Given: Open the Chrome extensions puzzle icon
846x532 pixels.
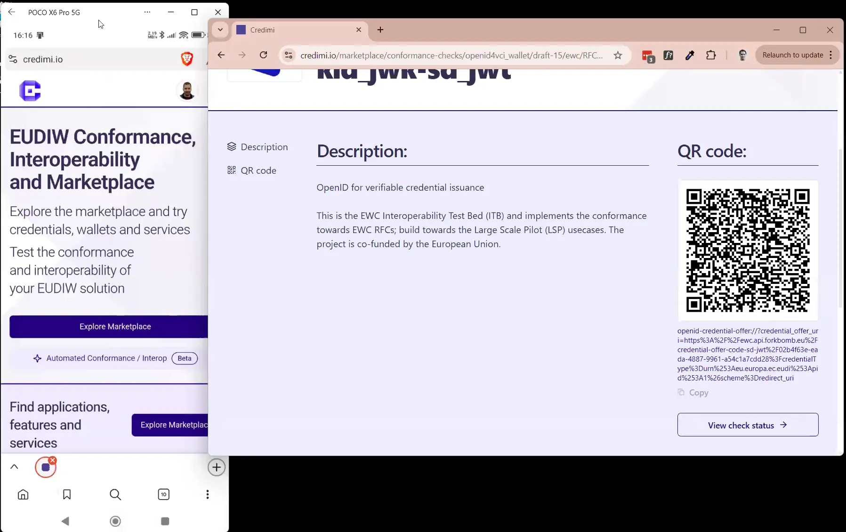Looking at the screenshot, I should [711, 56].
